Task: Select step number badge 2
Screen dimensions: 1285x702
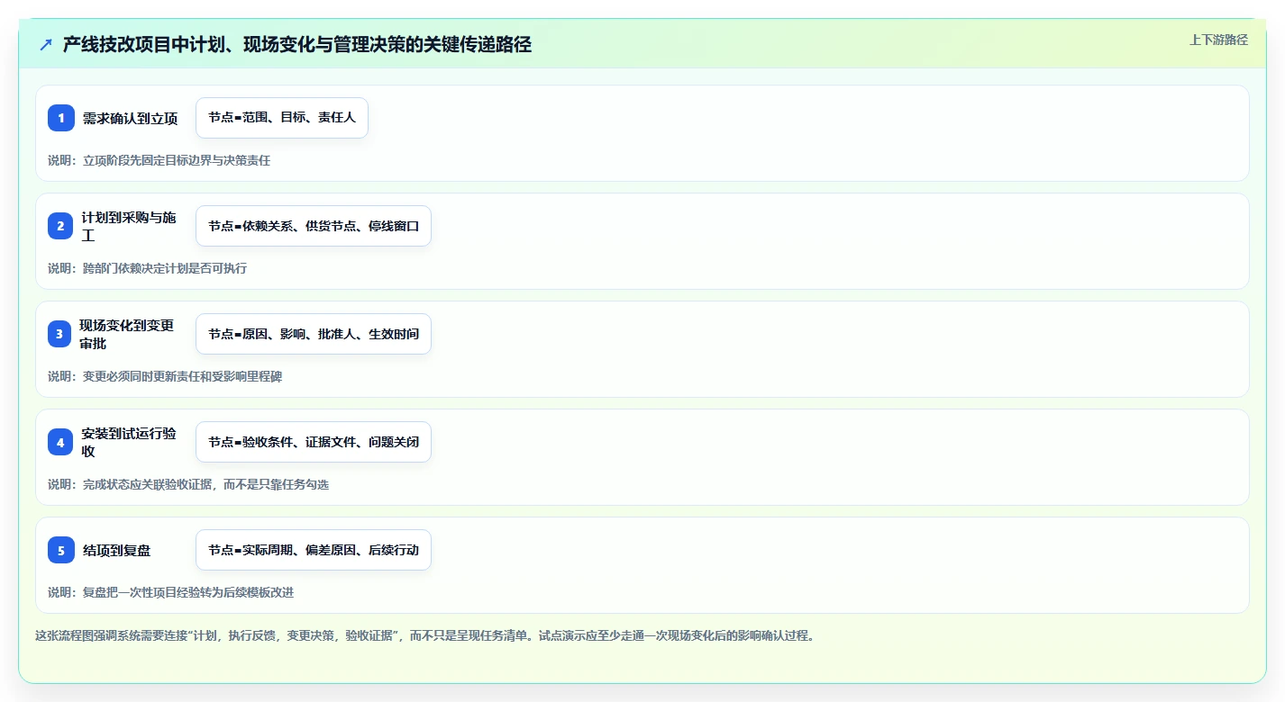Action: coord(61,226)
